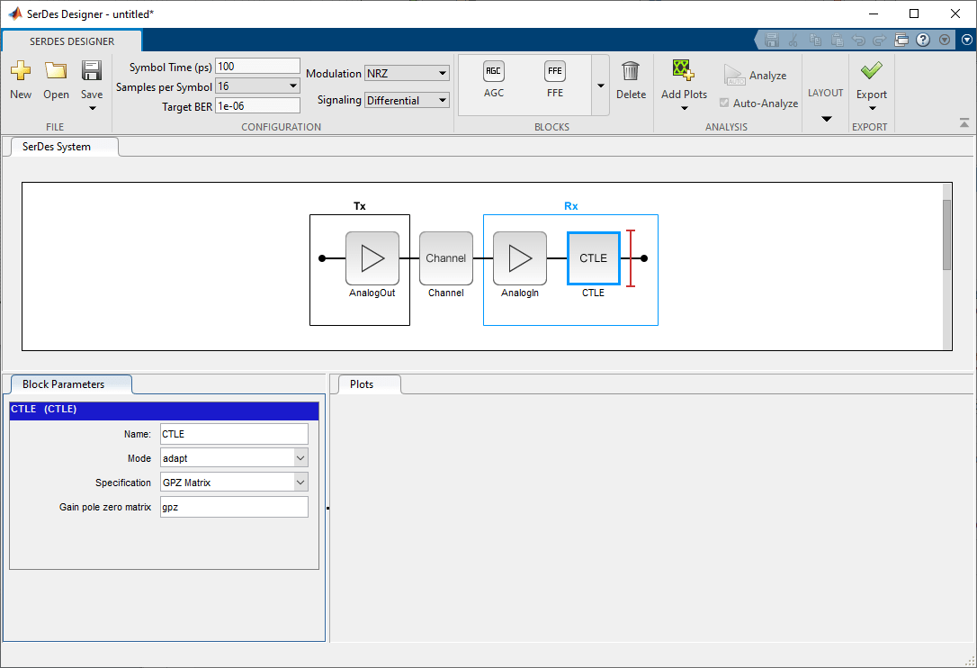Click the quick access Redo arrow
The height and width of the screenshot is (668, 977).
point(879,40)
